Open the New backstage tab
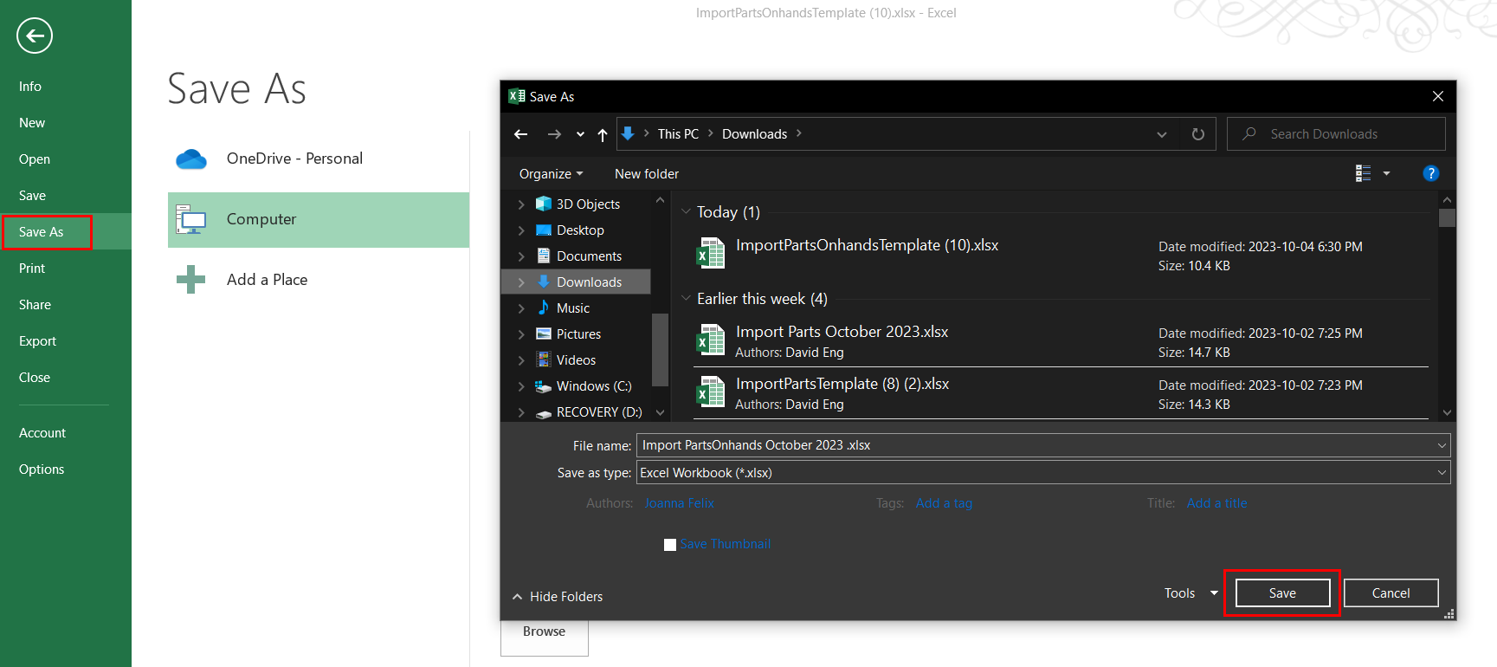 tap(32, 123)
